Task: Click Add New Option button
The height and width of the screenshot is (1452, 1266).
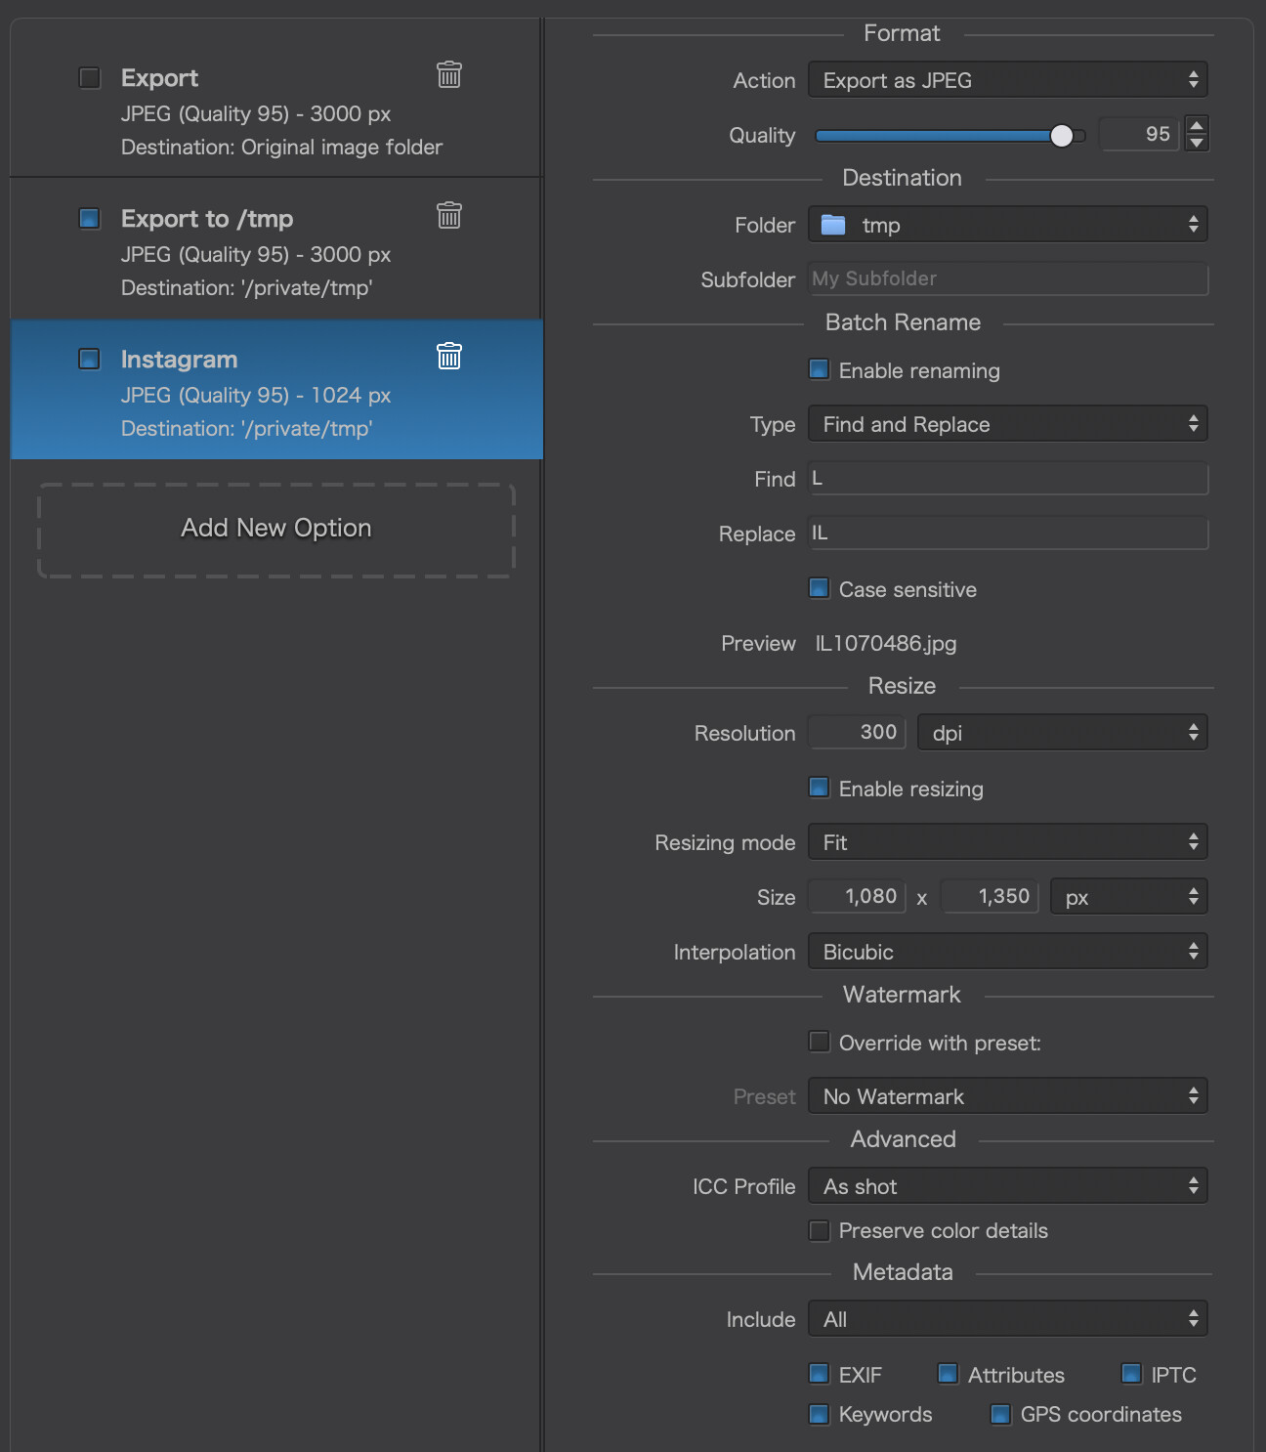Action: point(276,529)
